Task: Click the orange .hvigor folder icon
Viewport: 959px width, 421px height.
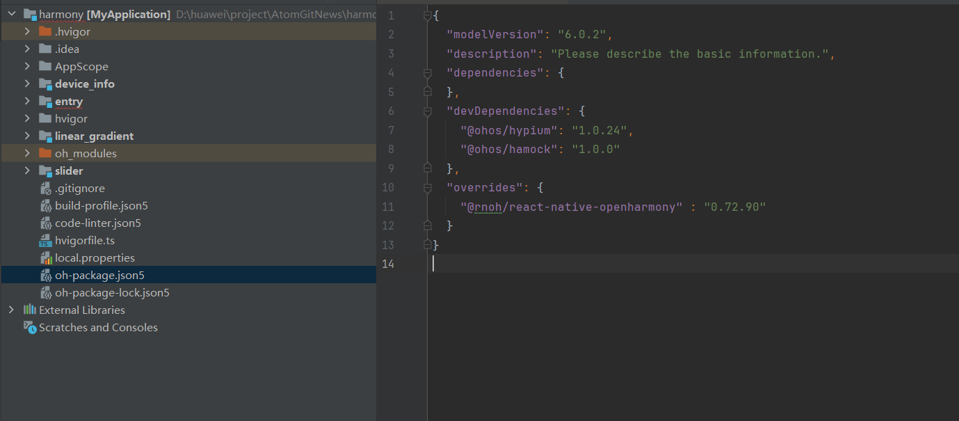Action: [45, 31]
